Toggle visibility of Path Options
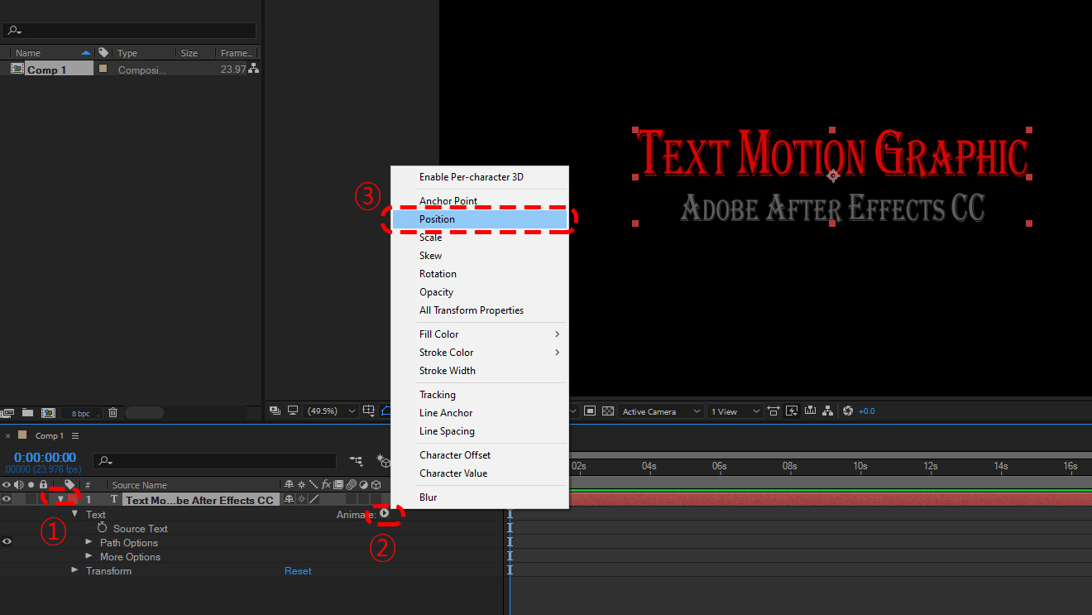Screen dimensions: 1092x615 click(6, 542)
